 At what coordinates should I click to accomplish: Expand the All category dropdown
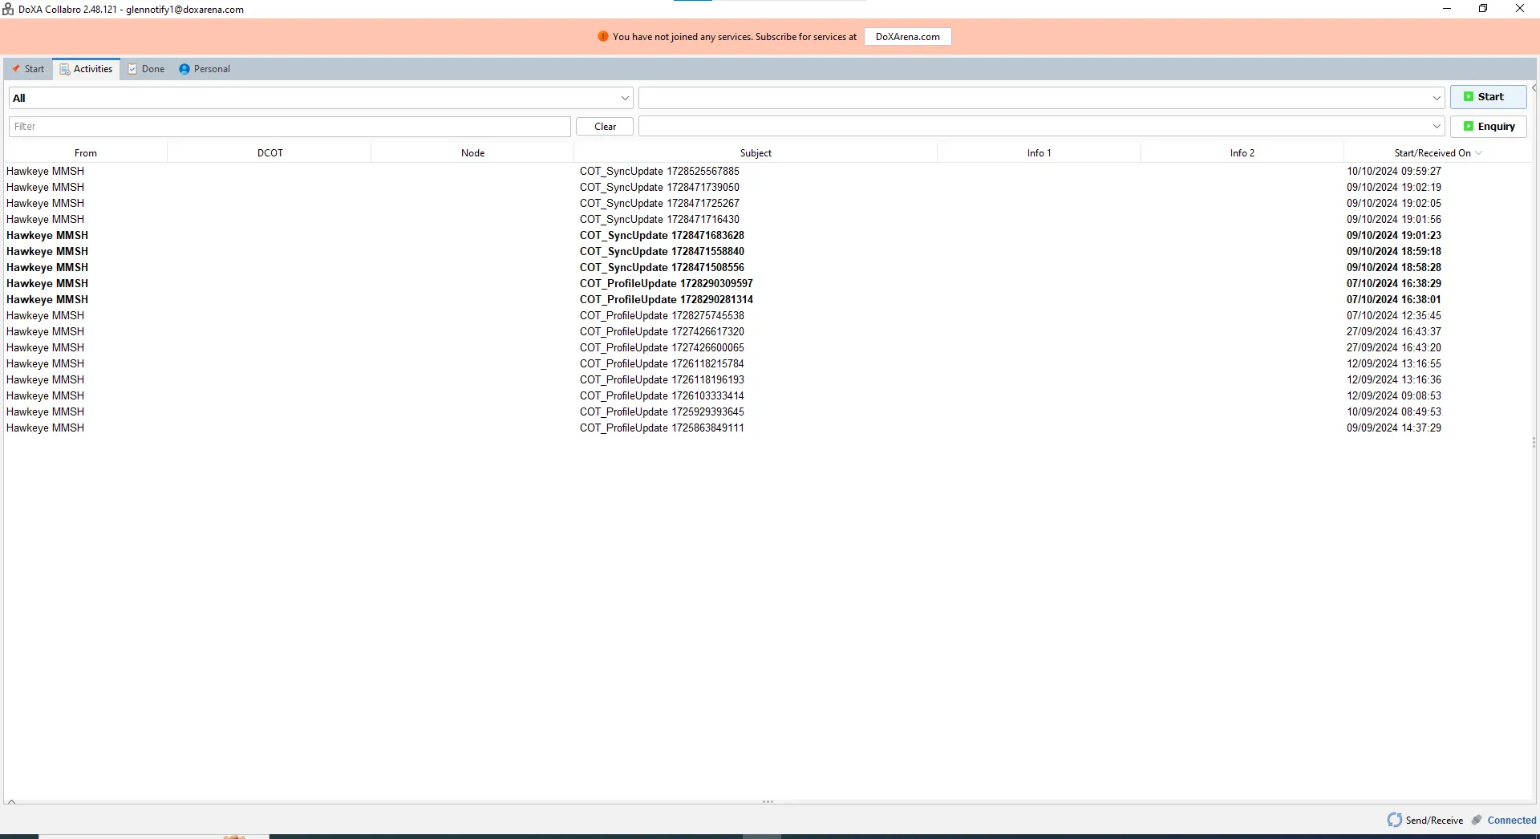tap(625, 98)
